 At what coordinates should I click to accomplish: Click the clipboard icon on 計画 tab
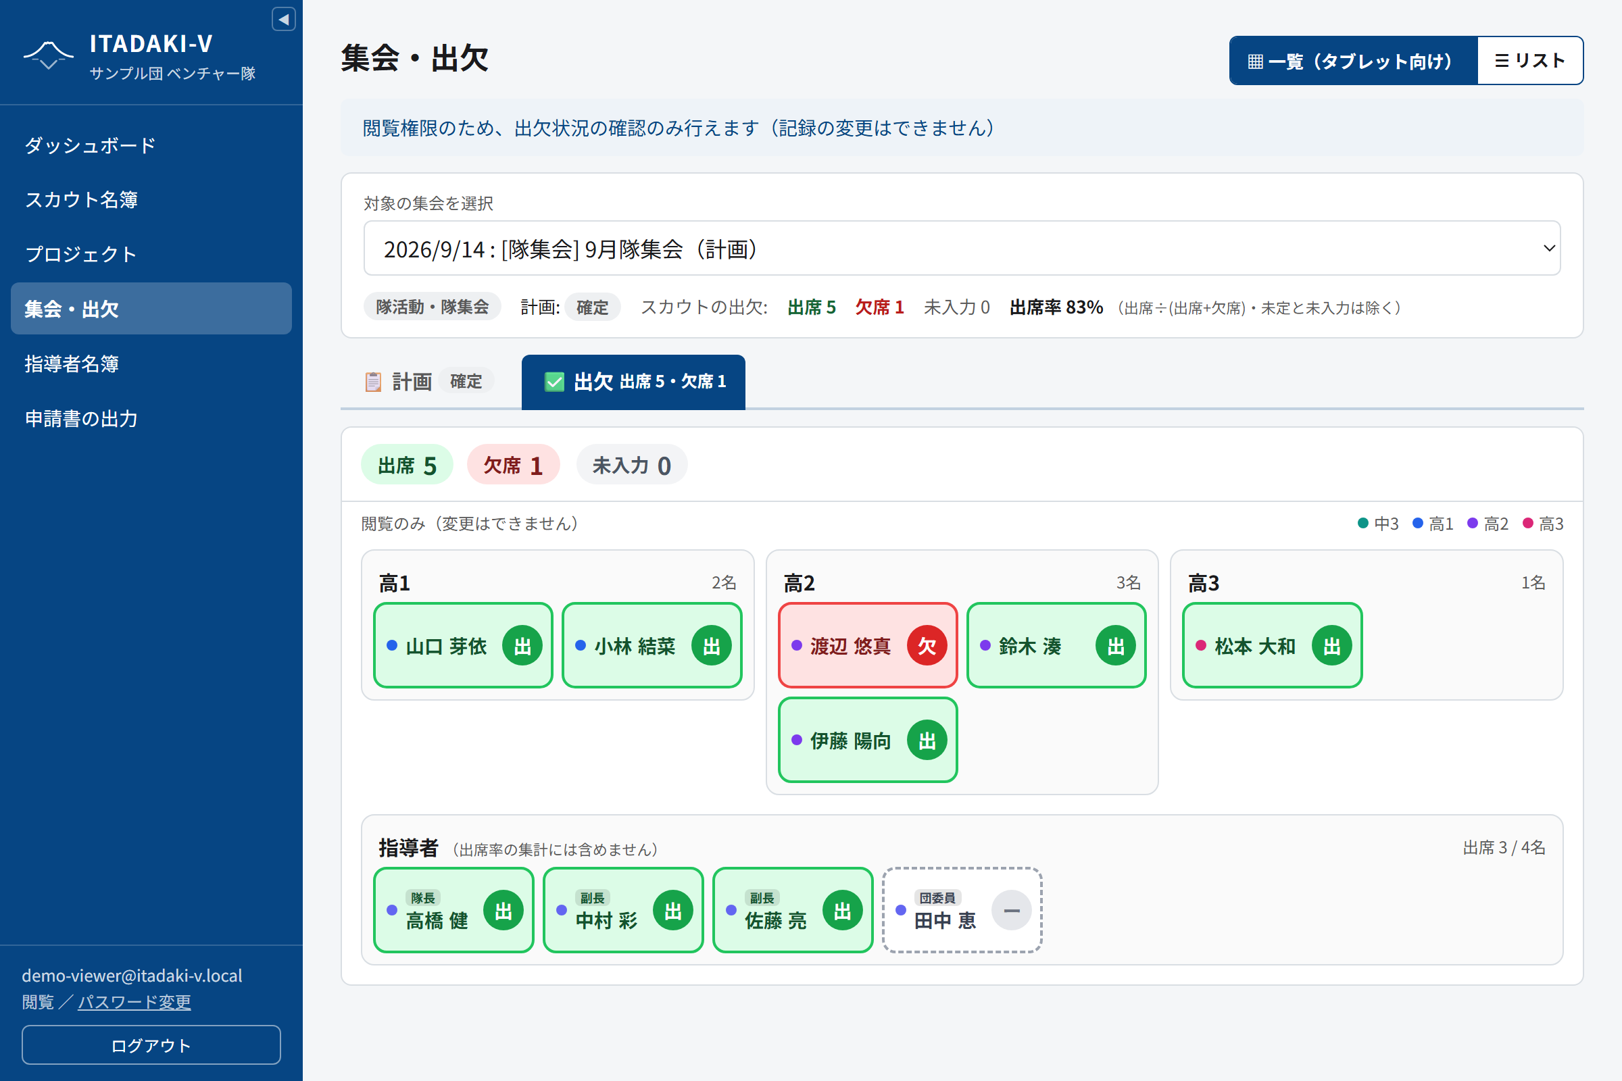pyautogui.click(x=373, y=381)
